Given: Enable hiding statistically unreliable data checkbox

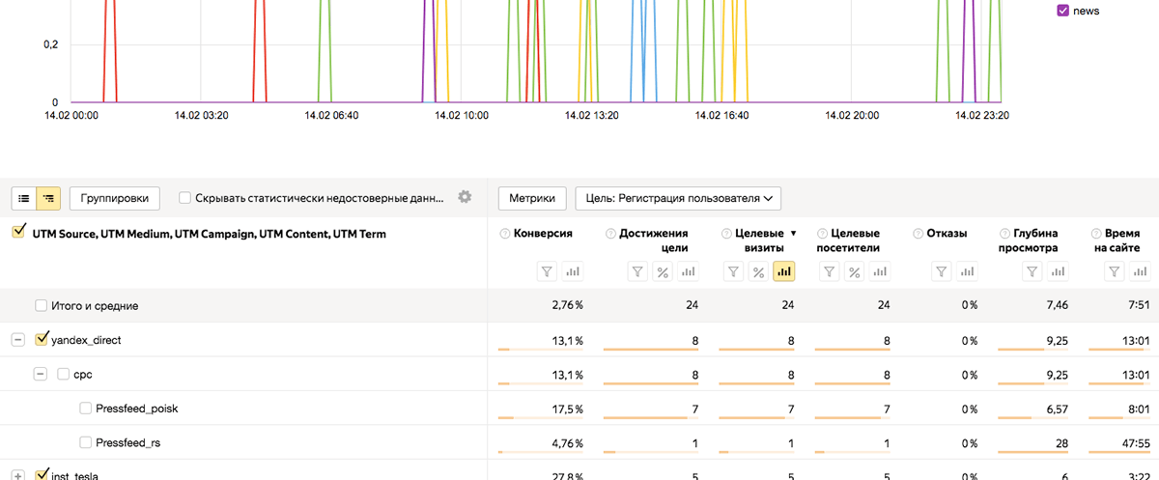Looking at the screenshot, I should click(185, 198).
